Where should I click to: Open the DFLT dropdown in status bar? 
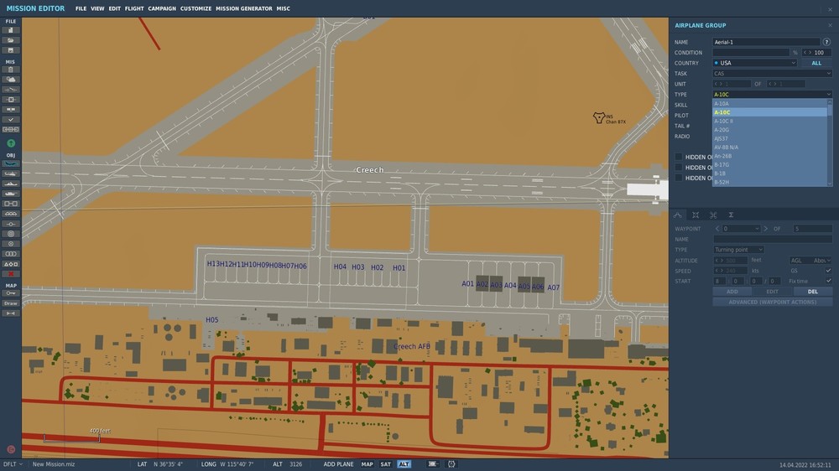coord(13,464)
